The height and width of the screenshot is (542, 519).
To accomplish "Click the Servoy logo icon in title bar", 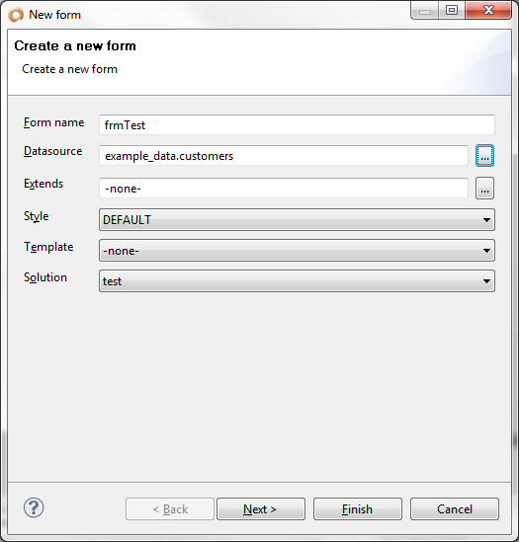I will (16, 15).
